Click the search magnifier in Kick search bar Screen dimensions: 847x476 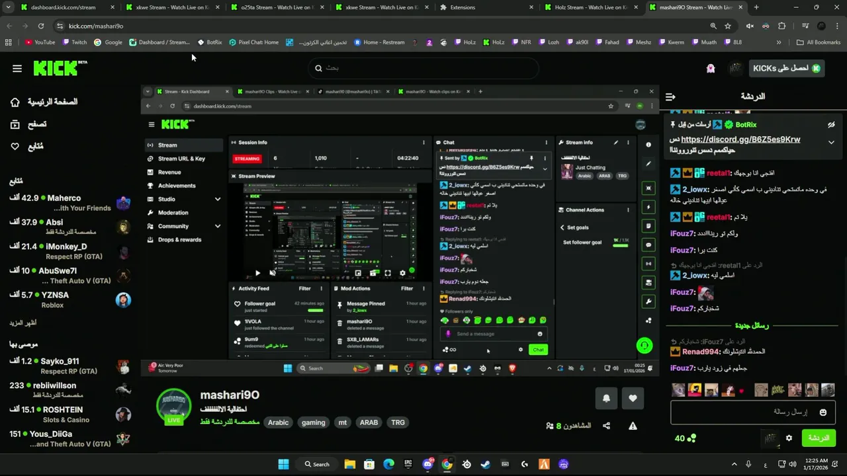point(318,68)
